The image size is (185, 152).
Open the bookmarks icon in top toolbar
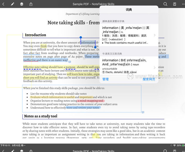[x=175, y=4]
